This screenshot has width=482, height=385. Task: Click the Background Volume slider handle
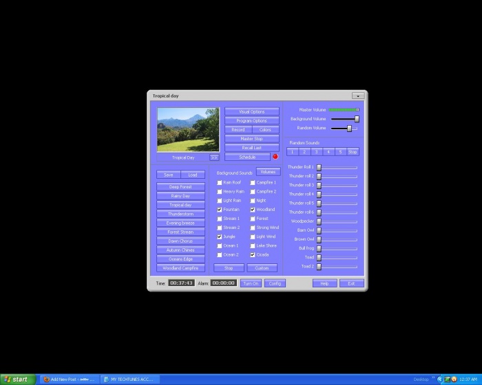357,119
